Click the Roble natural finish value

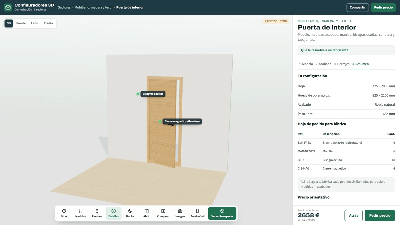coord(385,105)
